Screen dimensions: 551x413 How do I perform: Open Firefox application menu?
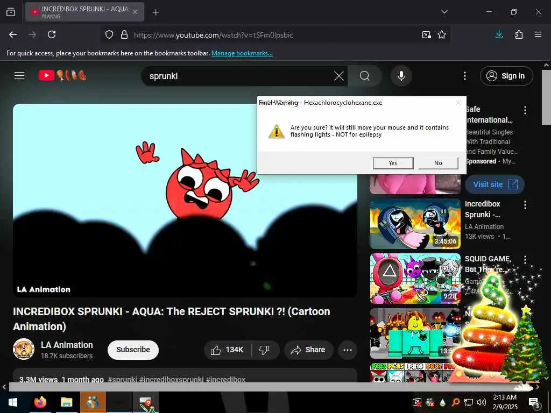538,34
